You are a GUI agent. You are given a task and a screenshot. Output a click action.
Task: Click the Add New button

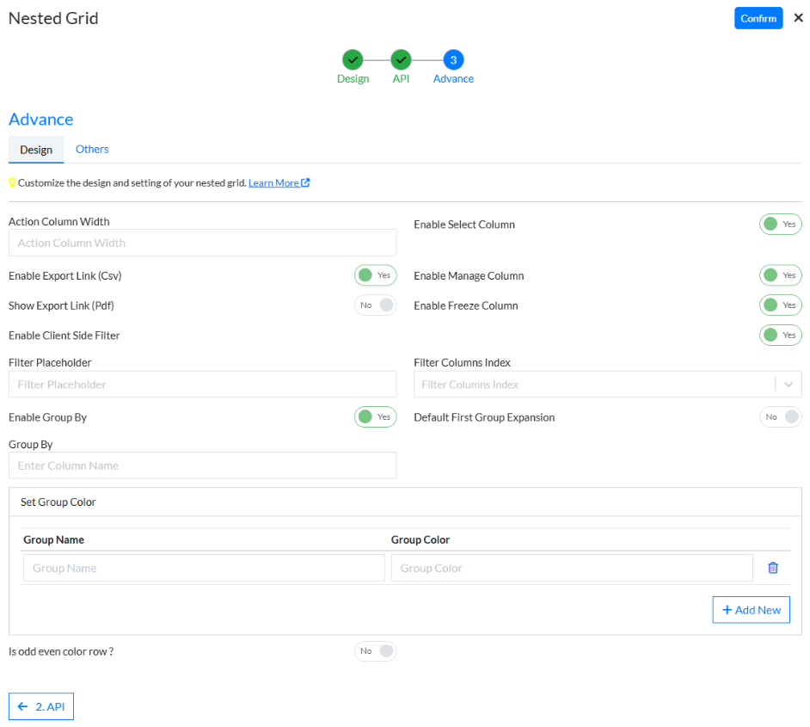click(751, 610)
